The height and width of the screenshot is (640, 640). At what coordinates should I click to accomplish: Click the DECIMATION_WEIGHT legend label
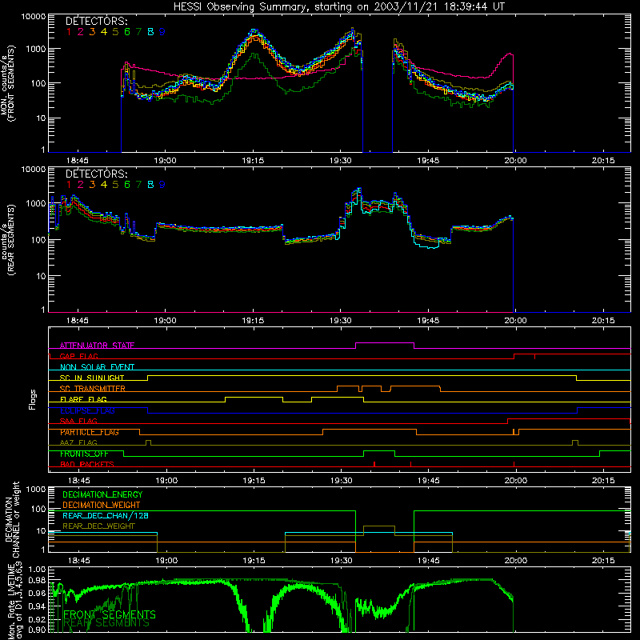(102, 506)
